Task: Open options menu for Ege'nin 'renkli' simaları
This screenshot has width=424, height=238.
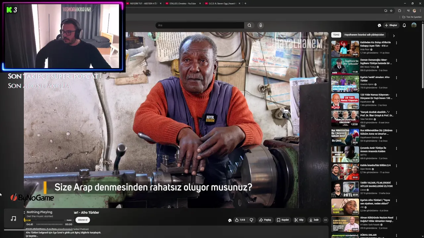Action: (397, 78)
